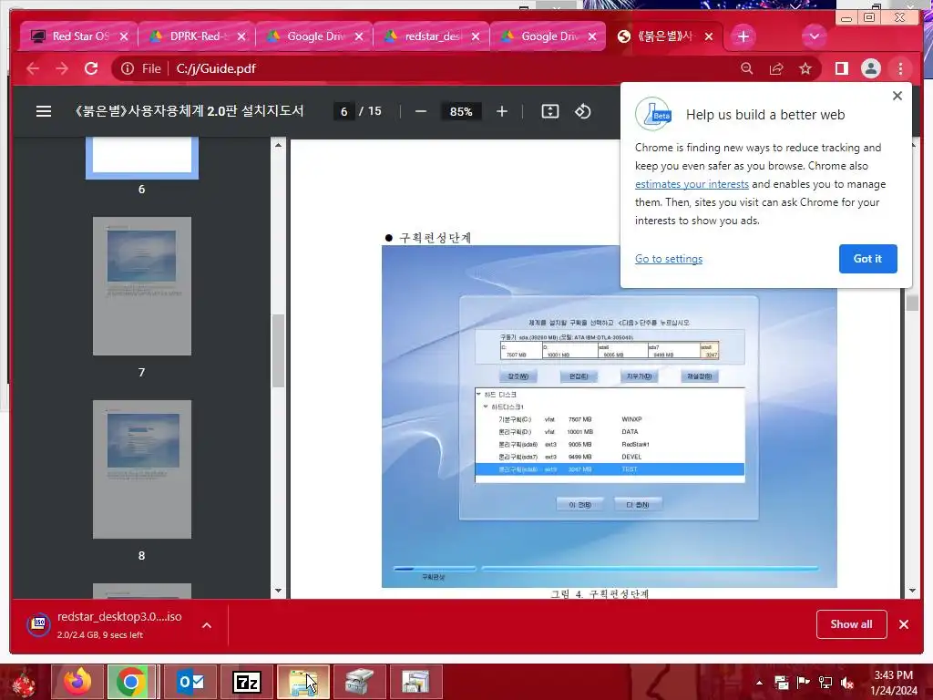Open the Go to settings link

pos(668,259)
